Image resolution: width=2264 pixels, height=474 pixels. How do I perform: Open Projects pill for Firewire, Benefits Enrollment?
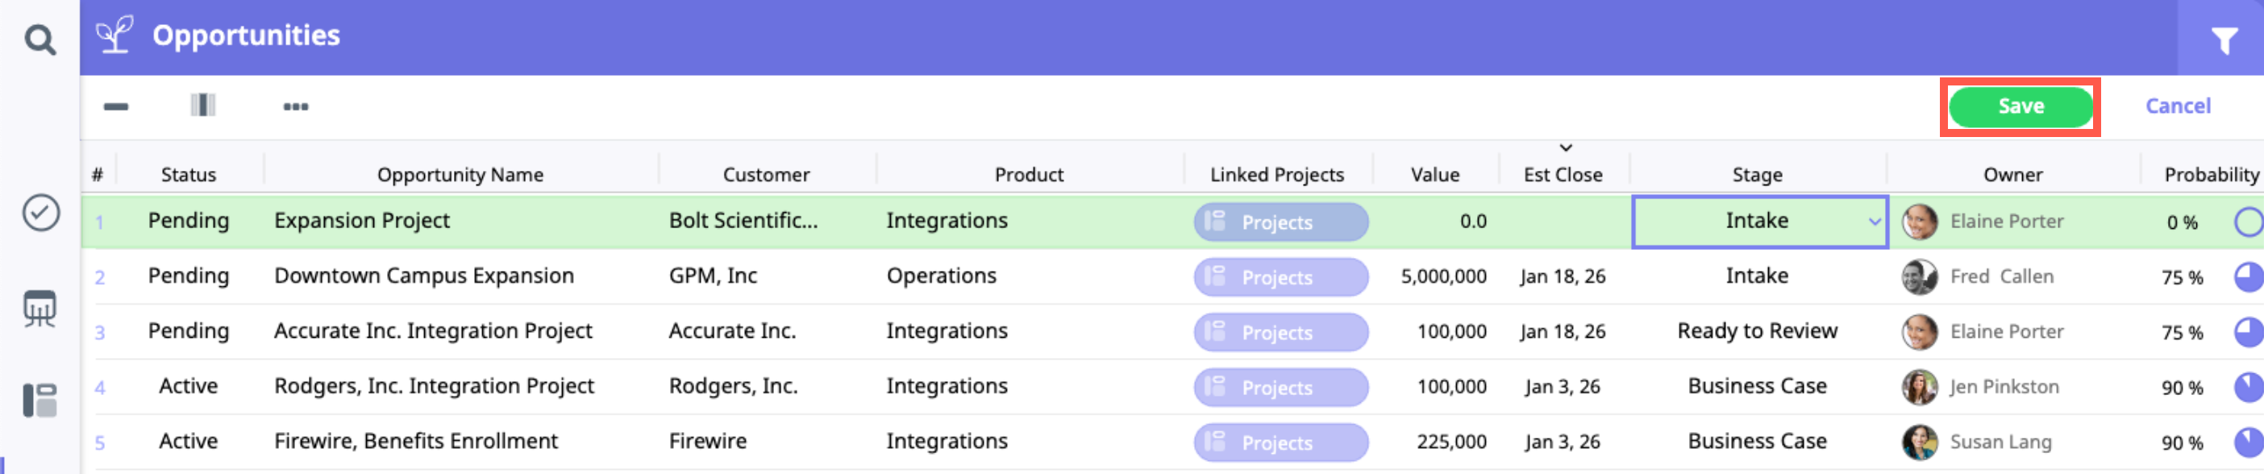coord(1280,443)
